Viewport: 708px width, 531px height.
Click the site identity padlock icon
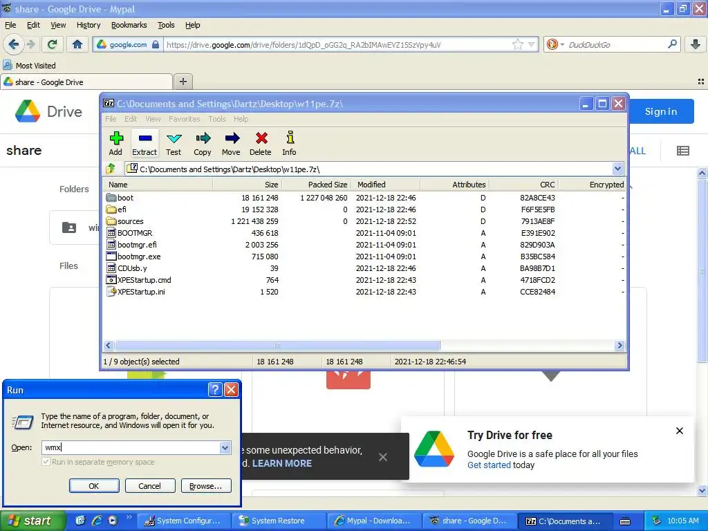pyautogui.click(x=156, y=44)
